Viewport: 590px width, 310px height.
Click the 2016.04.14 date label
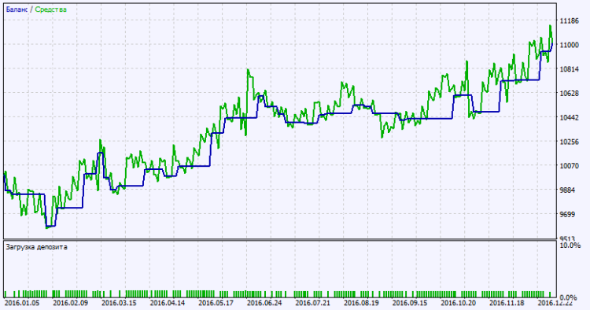[x=168, y=303]
